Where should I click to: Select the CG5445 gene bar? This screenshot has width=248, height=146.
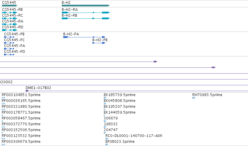tap(10, 6)
